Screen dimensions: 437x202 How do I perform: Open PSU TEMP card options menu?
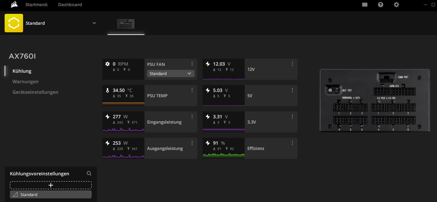192,90
